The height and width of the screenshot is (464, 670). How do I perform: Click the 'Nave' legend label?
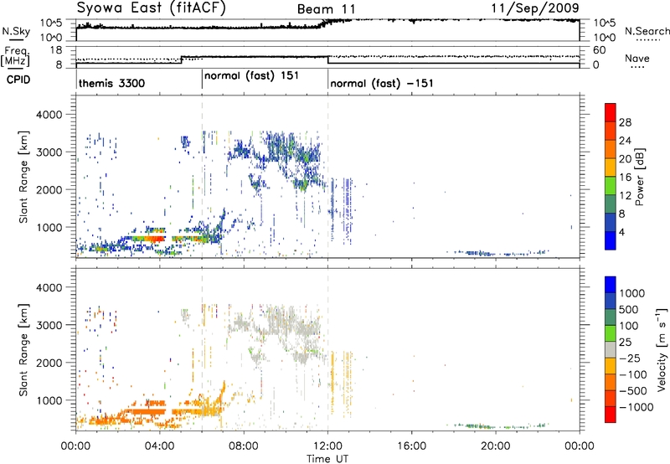click(637, 58)
